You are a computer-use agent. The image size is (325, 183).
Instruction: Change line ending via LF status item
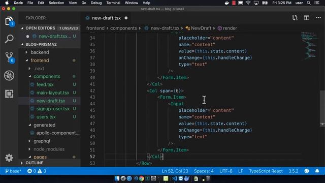click(241, 171)
